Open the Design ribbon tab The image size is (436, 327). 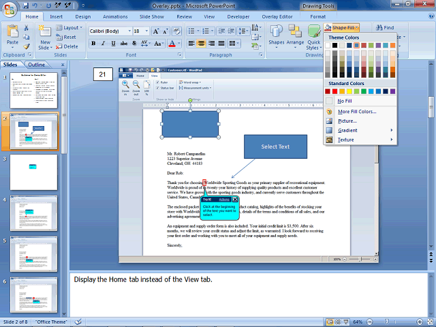click(x=83, y=16)
